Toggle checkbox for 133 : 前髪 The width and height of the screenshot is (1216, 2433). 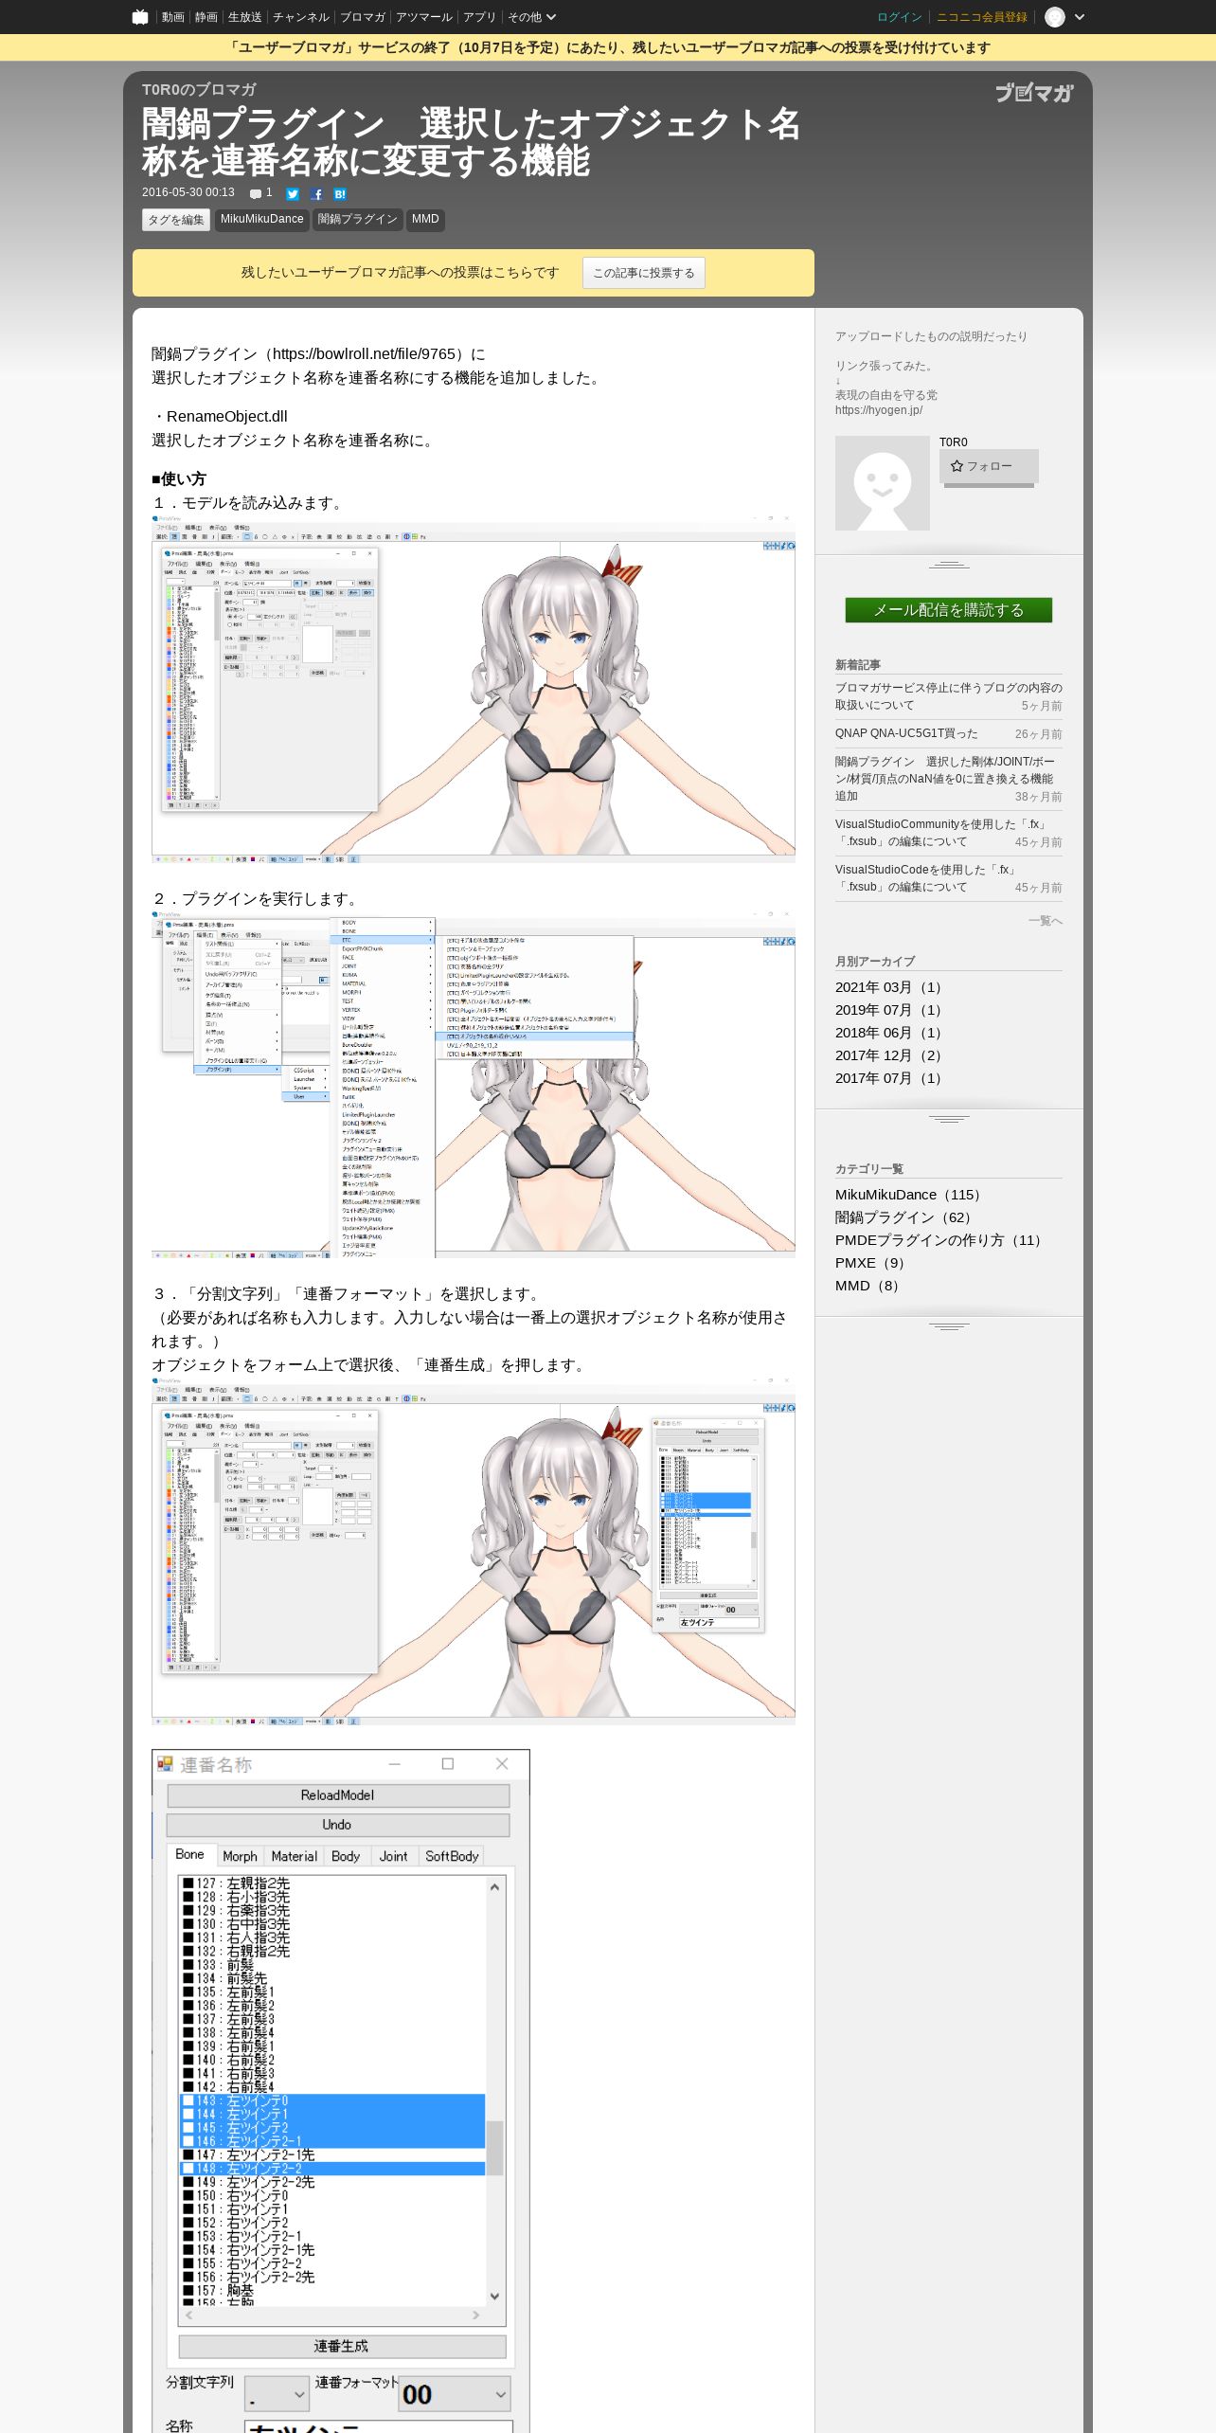coord(188,1965)
